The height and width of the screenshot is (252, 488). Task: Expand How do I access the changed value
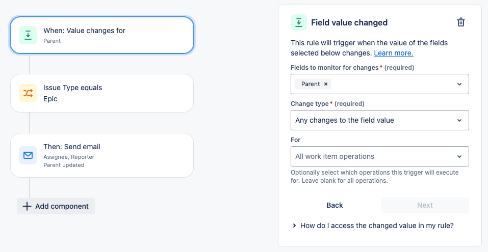pos(294,226)
